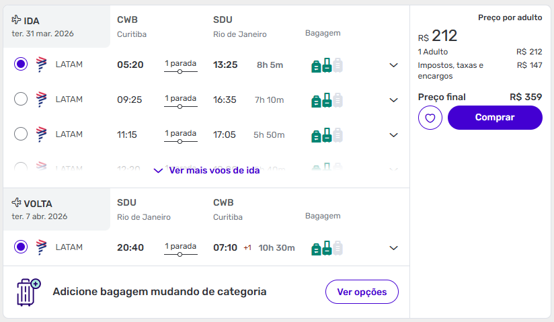554x322 pixels.
Task: Click the luggage-plus icon beside add baggage
Action: [x=29, y=292]
